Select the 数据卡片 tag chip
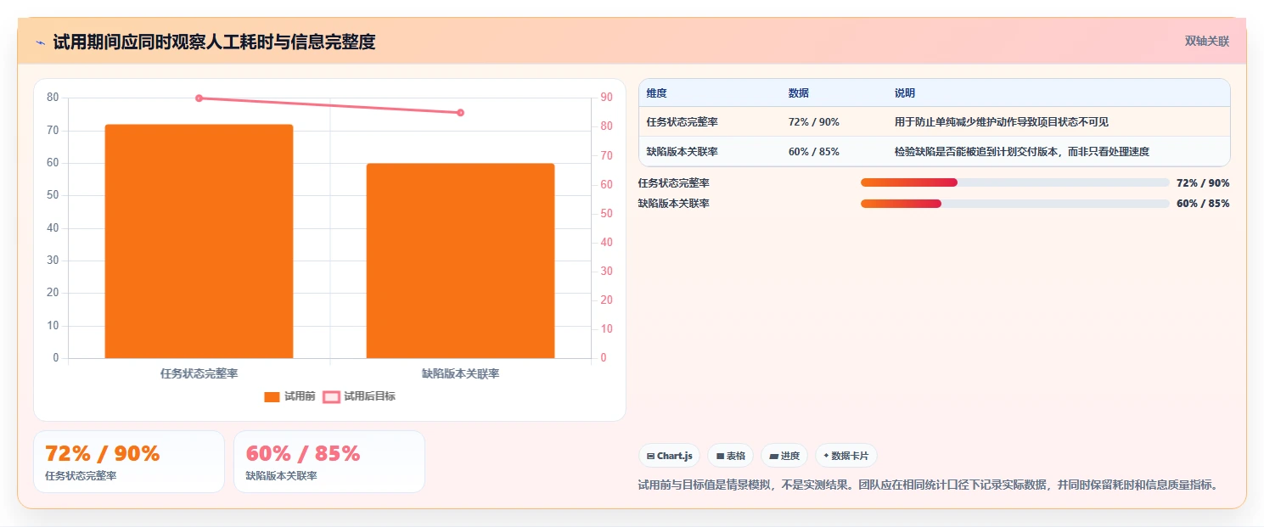The height and width of the screenshot is (527, 1264). click(845, 456)
